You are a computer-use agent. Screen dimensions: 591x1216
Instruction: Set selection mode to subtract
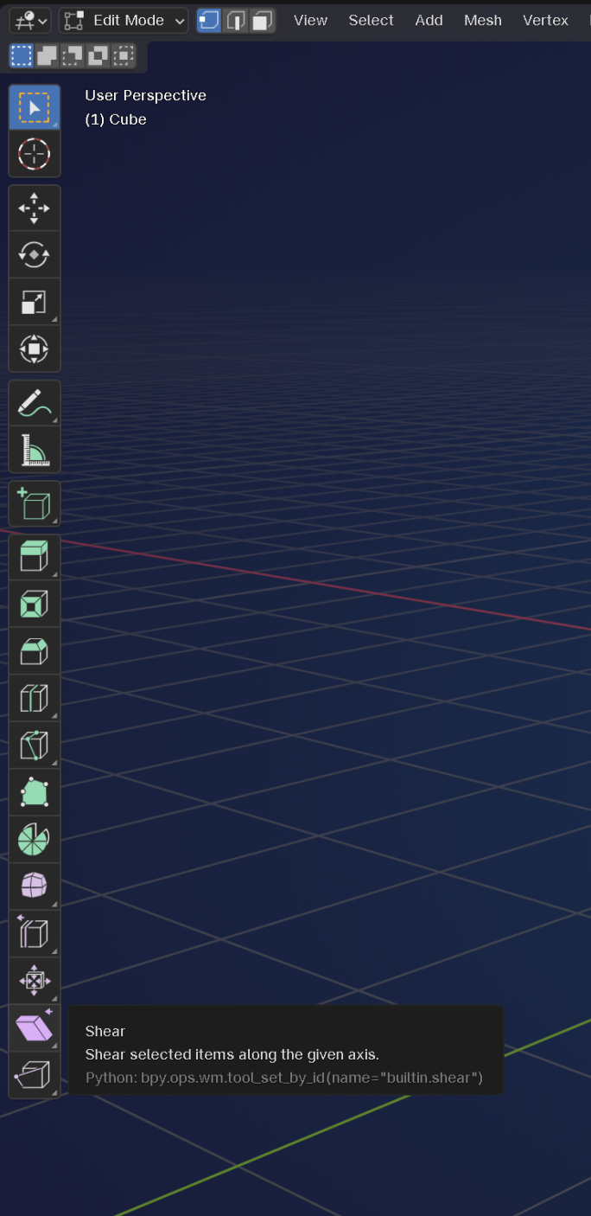(x=73, y=56)
